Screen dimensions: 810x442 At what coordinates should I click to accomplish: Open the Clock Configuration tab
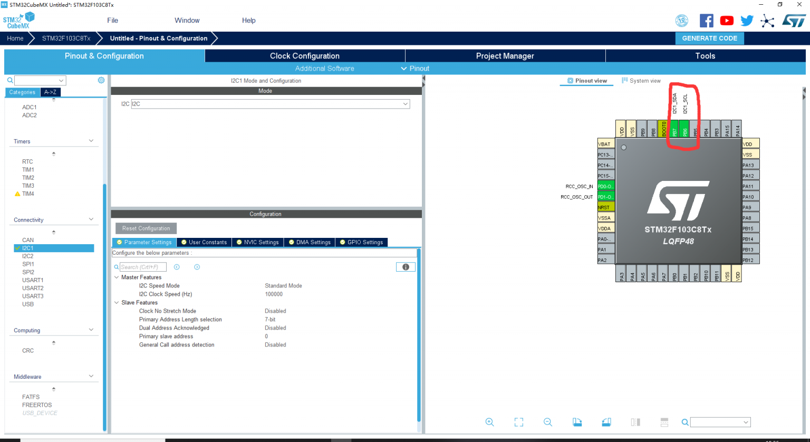tap(305, 56)
